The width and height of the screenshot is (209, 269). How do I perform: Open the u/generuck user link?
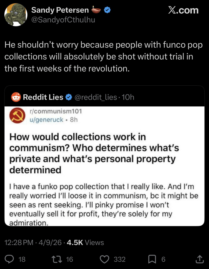pos(47,120)
